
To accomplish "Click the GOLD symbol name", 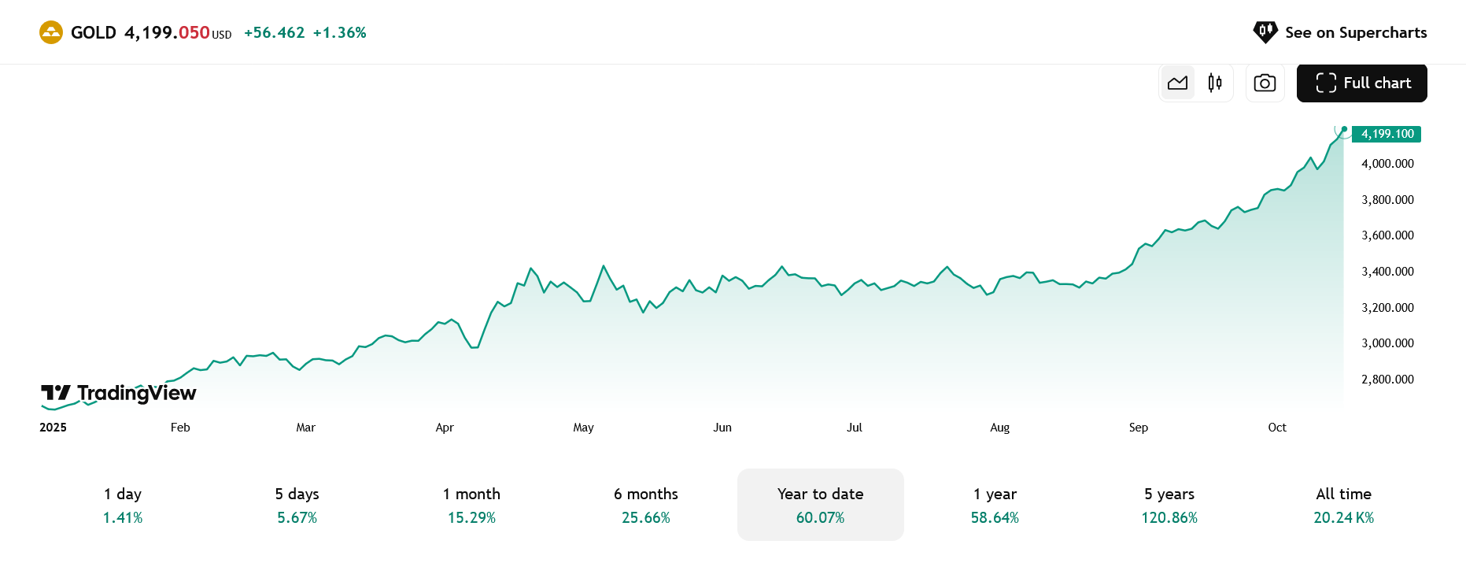I will 94,32.
